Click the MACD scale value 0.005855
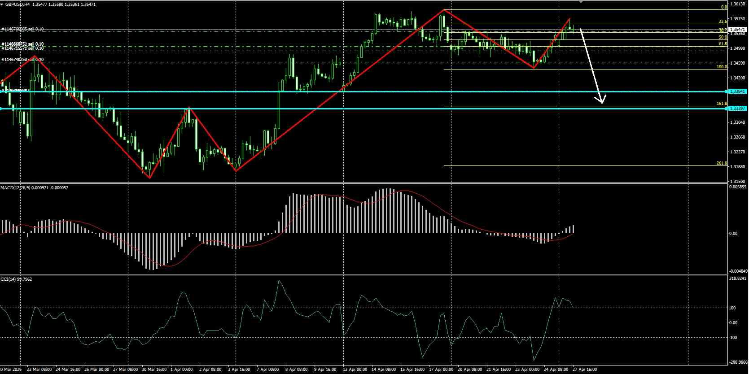Screen dimensions: 749x374 [x=738, y=187]
